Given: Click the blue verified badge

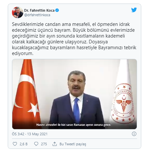Looking at the screenshot, I should click(57, 10).
